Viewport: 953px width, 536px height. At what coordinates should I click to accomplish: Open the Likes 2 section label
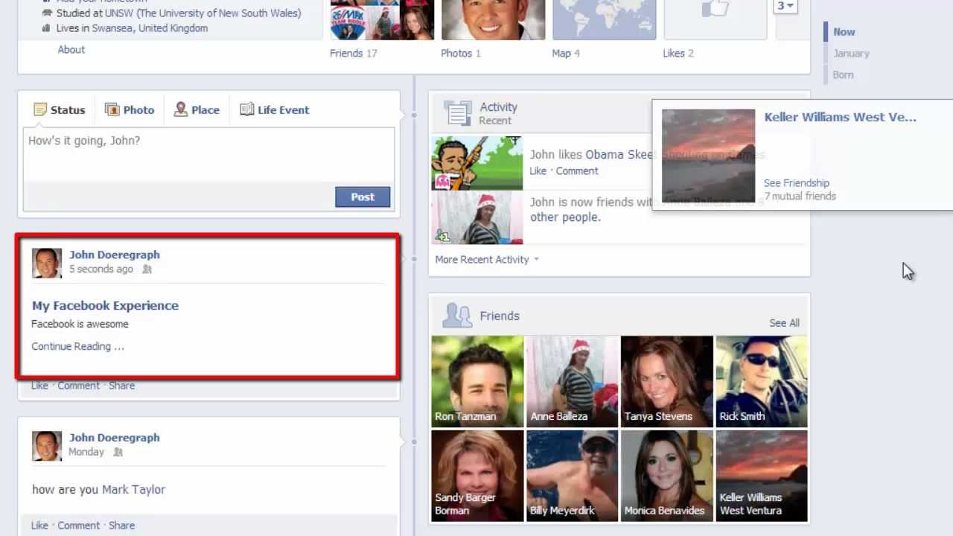[678, 53]
